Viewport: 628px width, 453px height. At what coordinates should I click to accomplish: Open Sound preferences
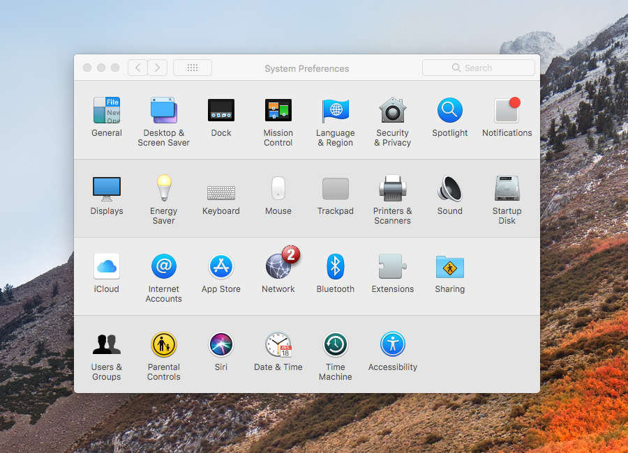[450, 188]
